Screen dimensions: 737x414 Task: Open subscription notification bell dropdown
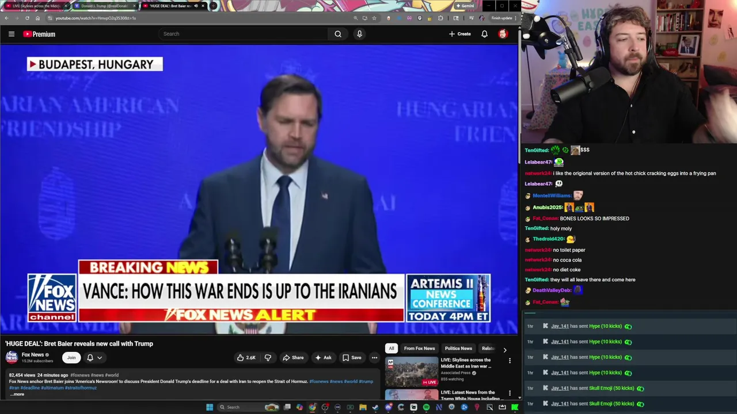(94, 358)
